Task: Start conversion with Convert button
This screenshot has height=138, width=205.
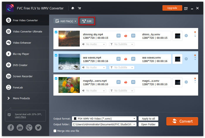Action: coord(182,121)
